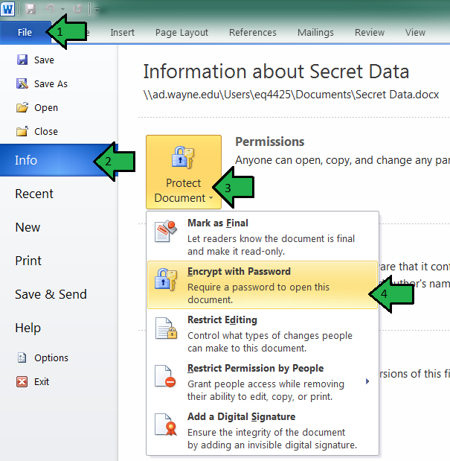This screenshot has height=461, width=450.
Task: Click the Open folder icon
Action: [22, 107]
